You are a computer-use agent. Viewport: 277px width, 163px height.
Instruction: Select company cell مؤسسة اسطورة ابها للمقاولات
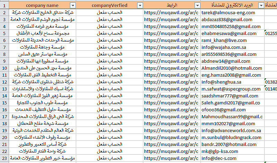(42, 61)
